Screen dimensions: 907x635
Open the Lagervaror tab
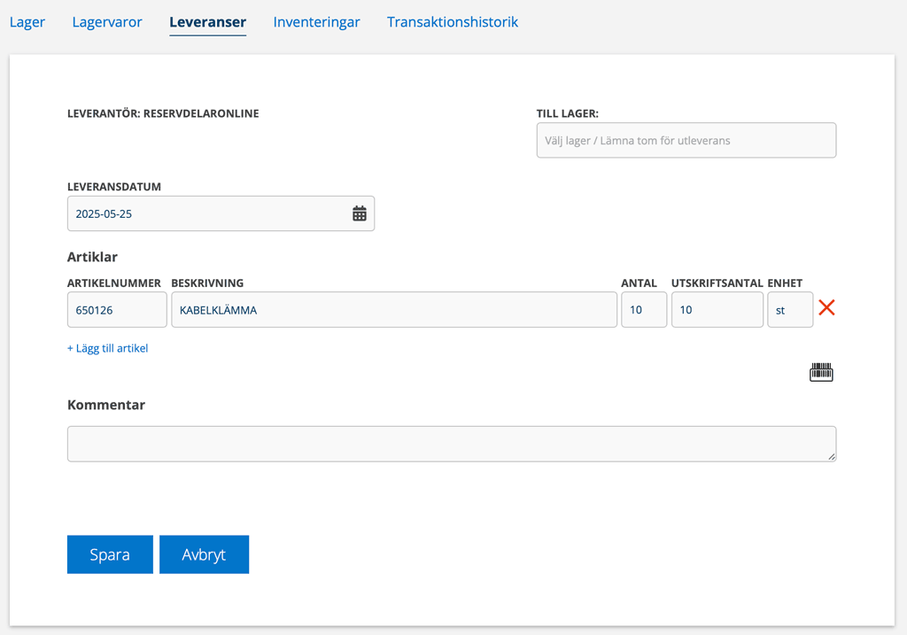click(x=107, y=22)
